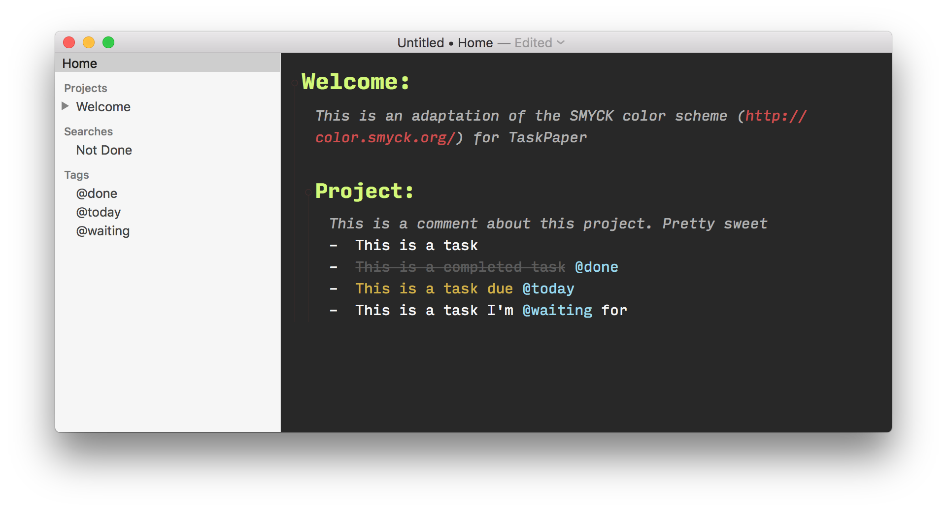Click the dash before the @waiting task

click(334, 310)
